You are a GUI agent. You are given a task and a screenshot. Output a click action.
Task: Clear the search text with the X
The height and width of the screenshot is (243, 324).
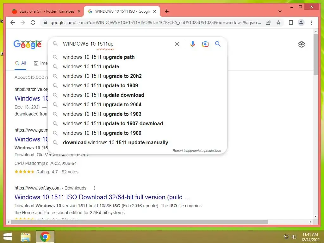tap(177, 44)
